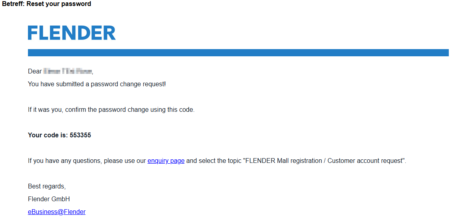Click the FLENDER logo
The height and width of the screenshot is (220, 450).
(72, 33)
